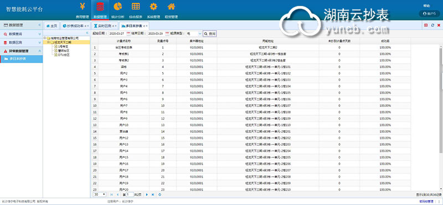Screen dimensions: 443x205
Task: Open the energy type dropdown
Action: [x=194, y=34]
